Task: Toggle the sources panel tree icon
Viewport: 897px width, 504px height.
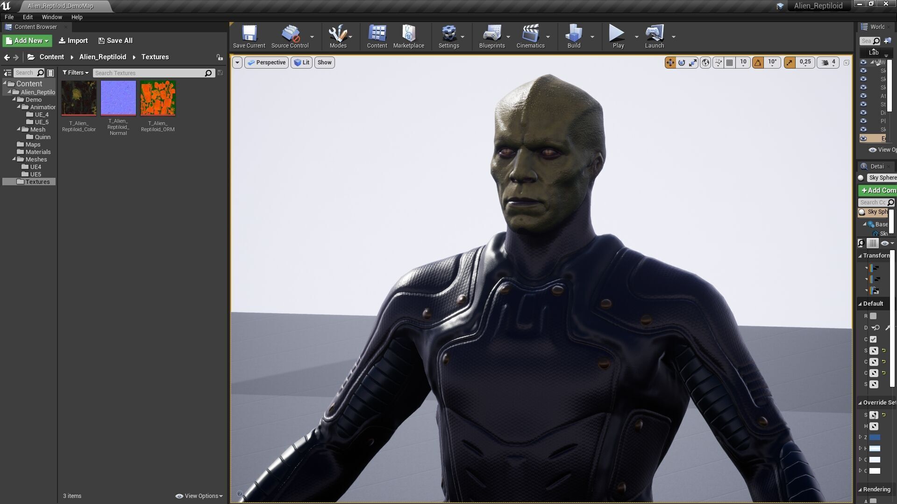Action: click(x=7, y=73)
